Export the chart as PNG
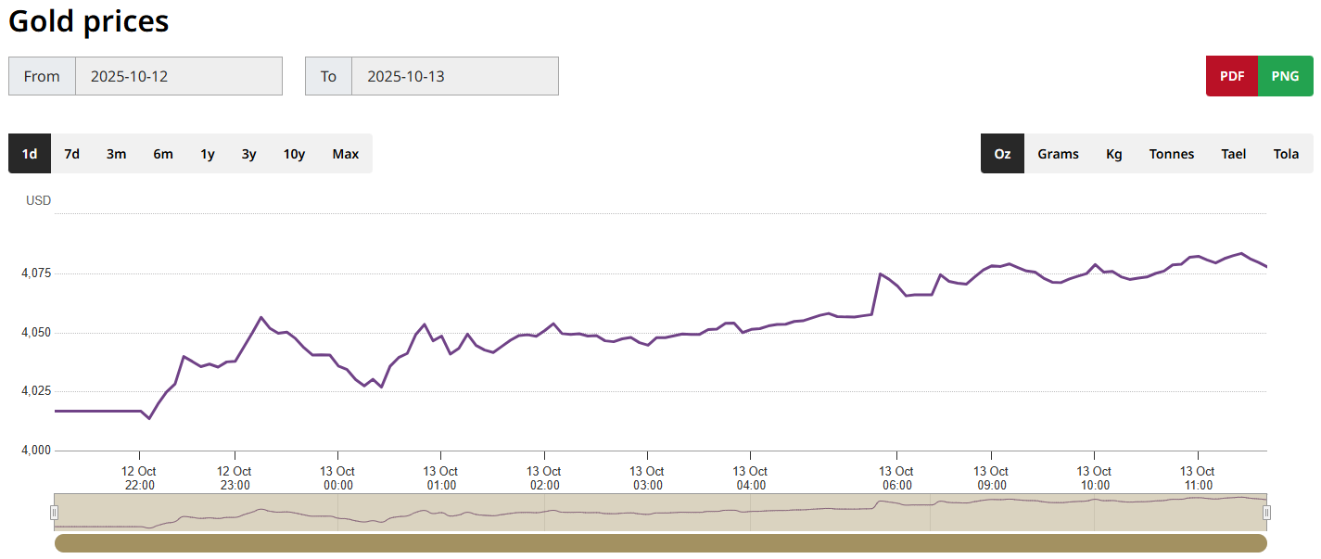Viewport: 1321px width, 559px height. point(1285,76)
